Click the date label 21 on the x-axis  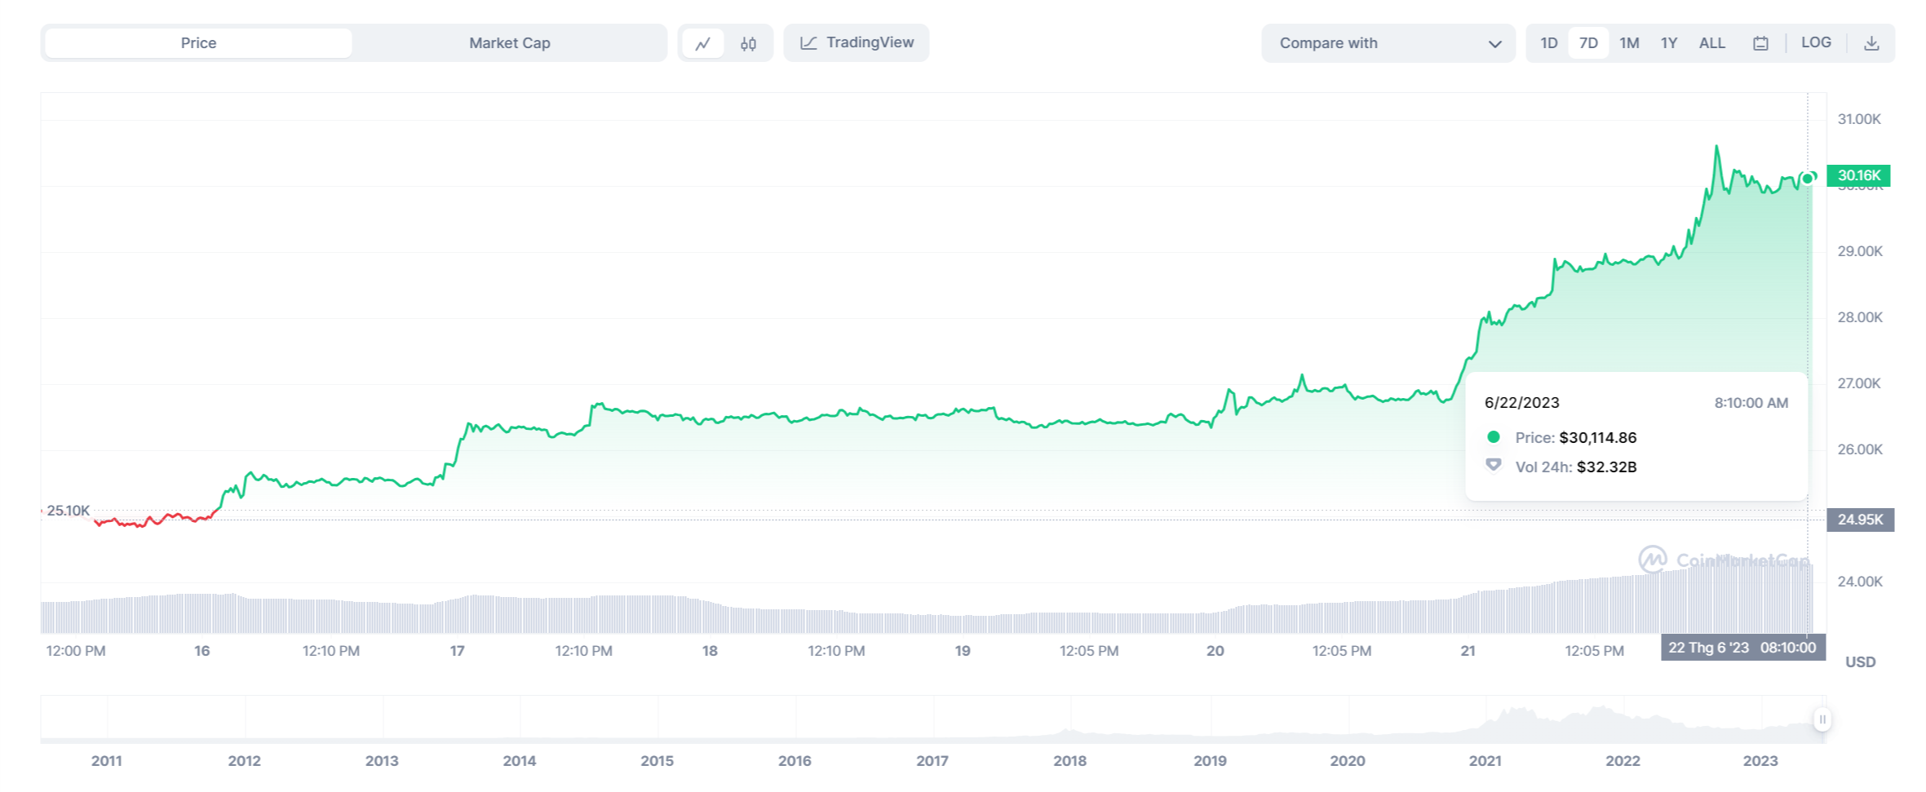point(1468,651)
